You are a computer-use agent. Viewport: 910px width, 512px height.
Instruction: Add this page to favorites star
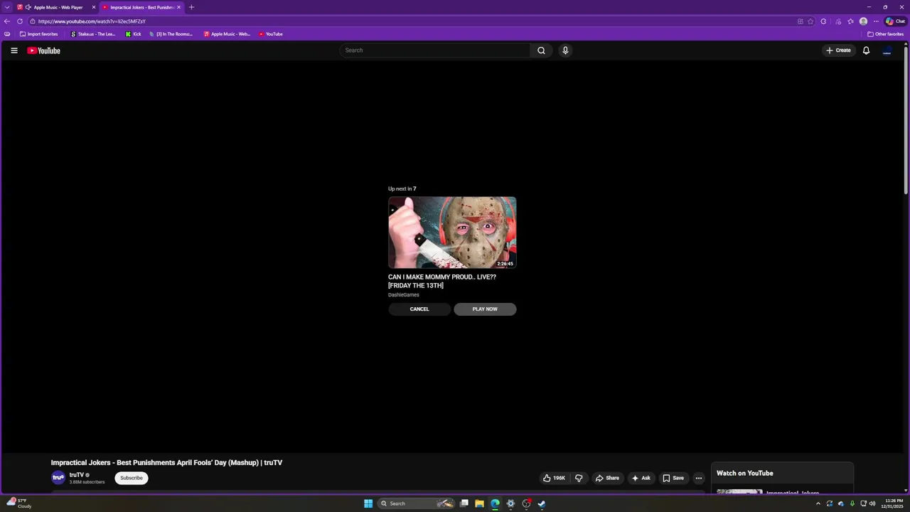pos(810,21)
